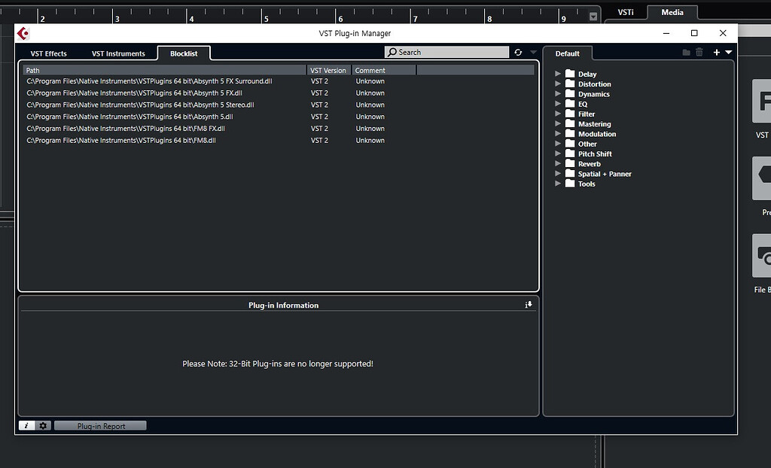Click the pin icon on the Plug-in Information bar
Viewport: 771px width, 468px height.
[x=529, y=304]
